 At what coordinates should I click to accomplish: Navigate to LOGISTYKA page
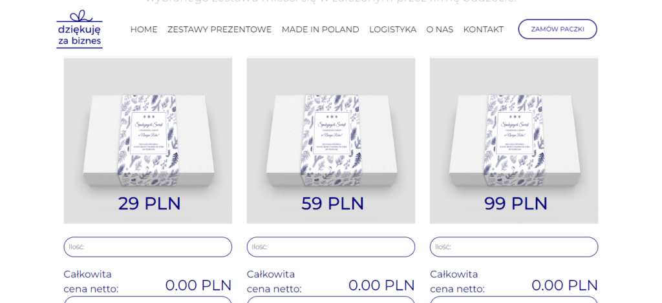click(x=392, y=30)
